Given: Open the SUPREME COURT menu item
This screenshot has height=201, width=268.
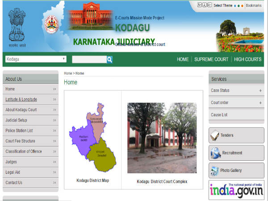Looking at the screenshot, I should tap(211, 59).
